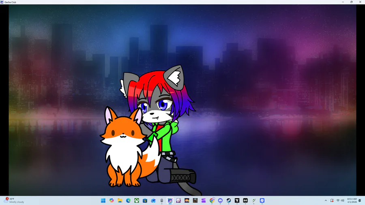Open the purple clapperboard app icon
Image resolution: width=365 pixels, height=205 pixels.
point(204,201)
